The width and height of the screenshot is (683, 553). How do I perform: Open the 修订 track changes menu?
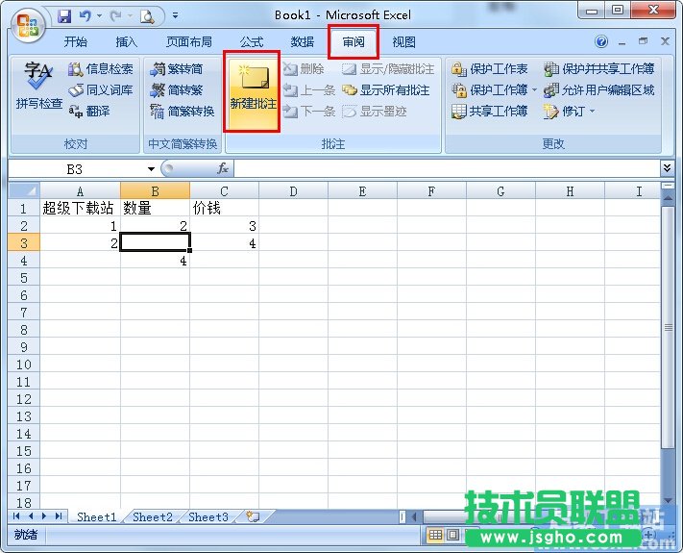(x=569, y=112)
